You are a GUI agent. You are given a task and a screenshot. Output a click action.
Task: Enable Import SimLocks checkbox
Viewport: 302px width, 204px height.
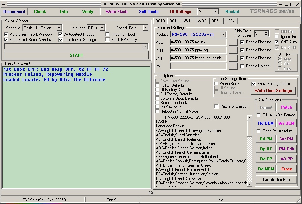pyautogui.click(x=107, y=34)
